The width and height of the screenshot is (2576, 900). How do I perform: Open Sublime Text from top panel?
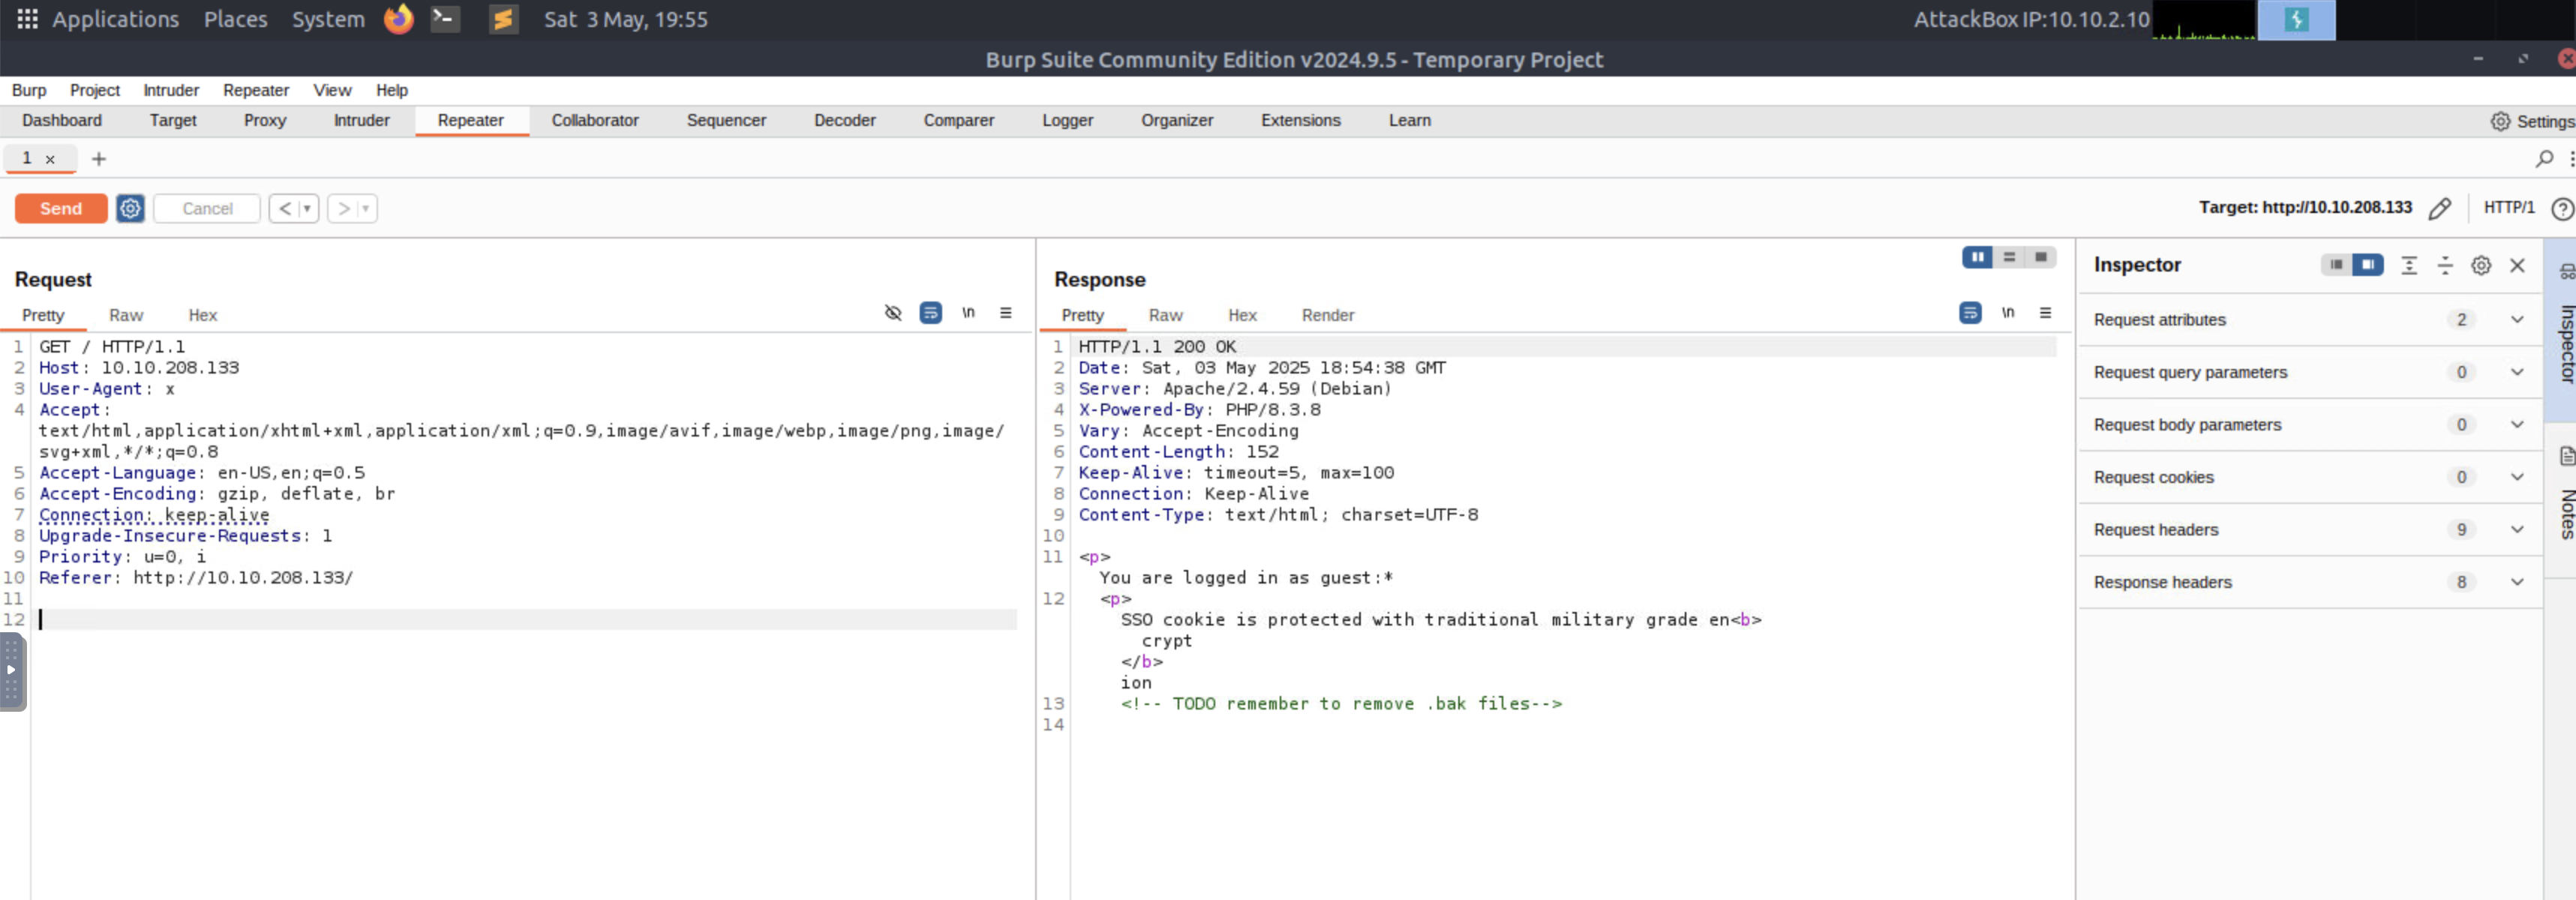point(503,19)
